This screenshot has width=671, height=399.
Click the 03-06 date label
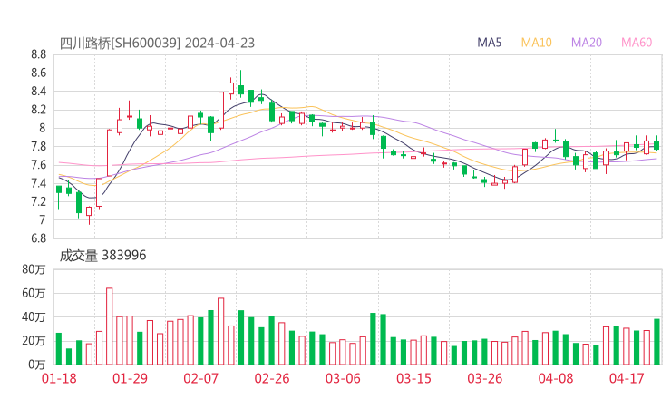pos(343,378)
